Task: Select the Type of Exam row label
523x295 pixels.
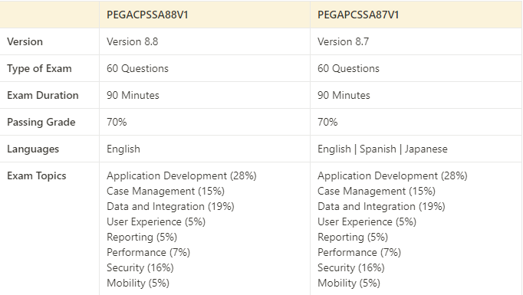Action: click(x=39, y=68)
